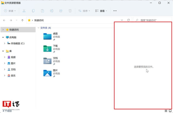Refresh the current folder view
This screenshot has width=173, height=113.
click(x=128, y=20)
